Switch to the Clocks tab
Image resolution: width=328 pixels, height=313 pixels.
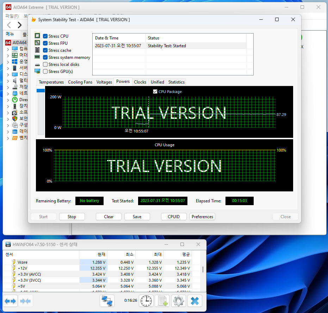point(140,82)
